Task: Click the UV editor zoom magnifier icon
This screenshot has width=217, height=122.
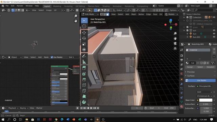Action: point(76,16)
